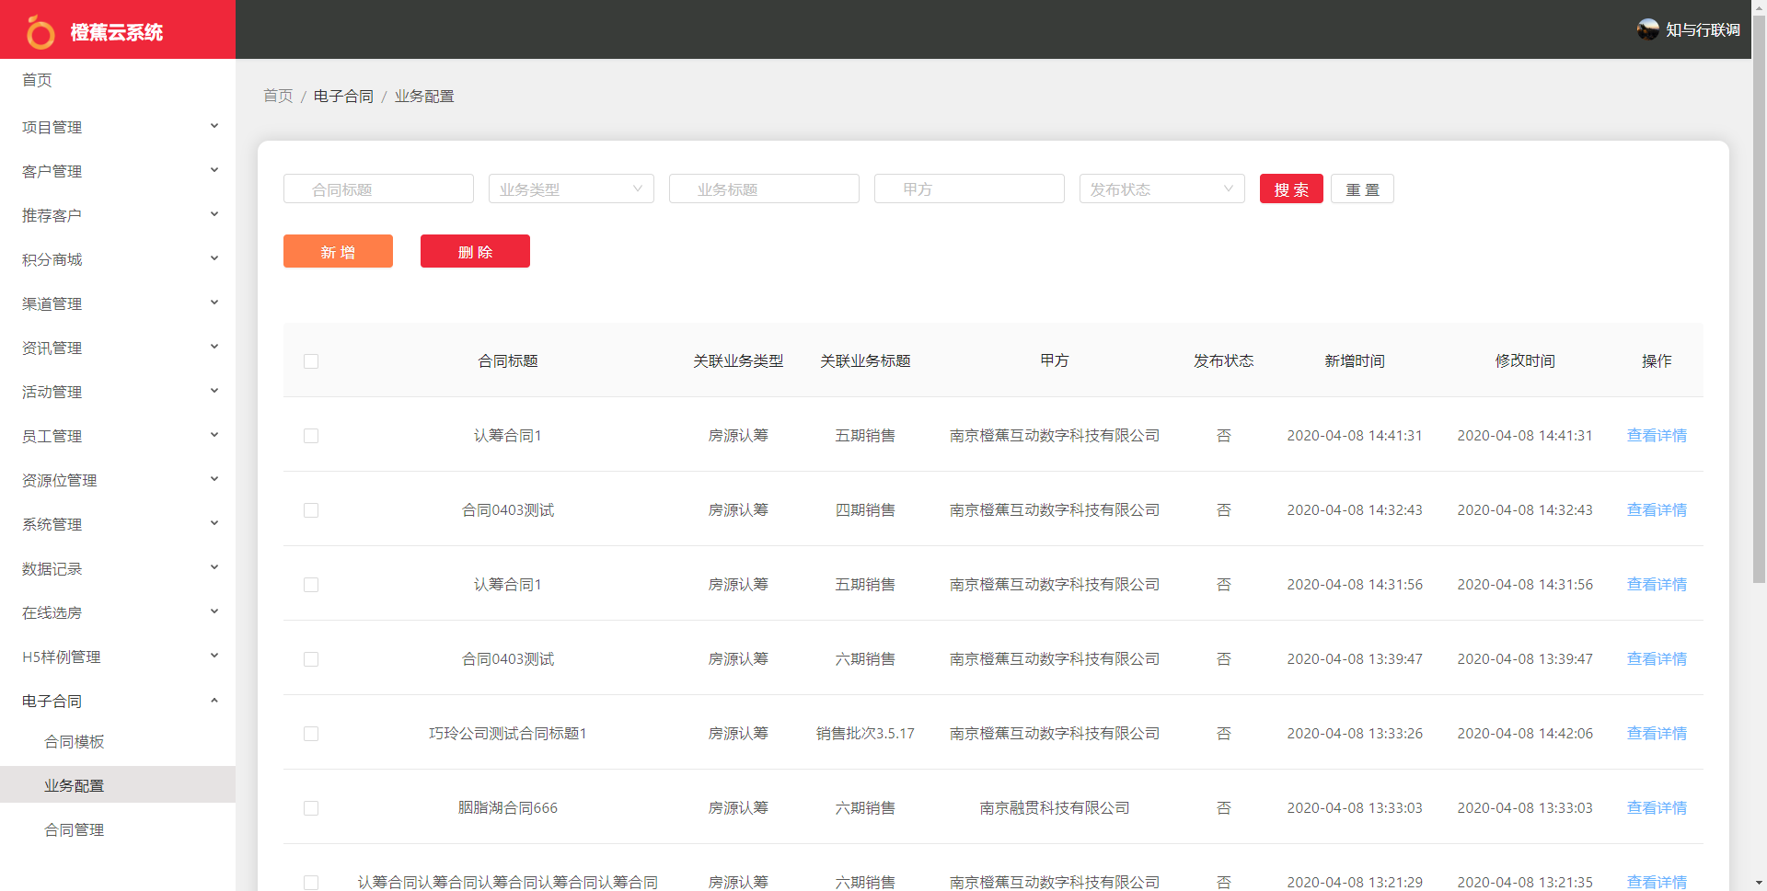Click the orange 橙蕉云系统 logo icon
This screenshot has width=1767, height=891.
click(40, 32)
